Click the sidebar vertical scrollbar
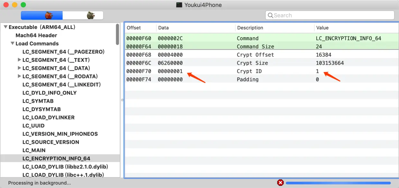Image resolution: width=399 pixels, height=188 pixels. click(117, 34)
